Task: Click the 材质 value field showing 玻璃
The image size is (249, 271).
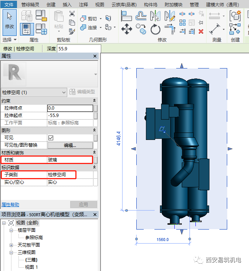Action: point(69,160)
